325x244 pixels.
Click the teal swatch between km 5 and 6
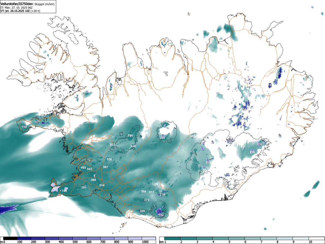[237, 238]
